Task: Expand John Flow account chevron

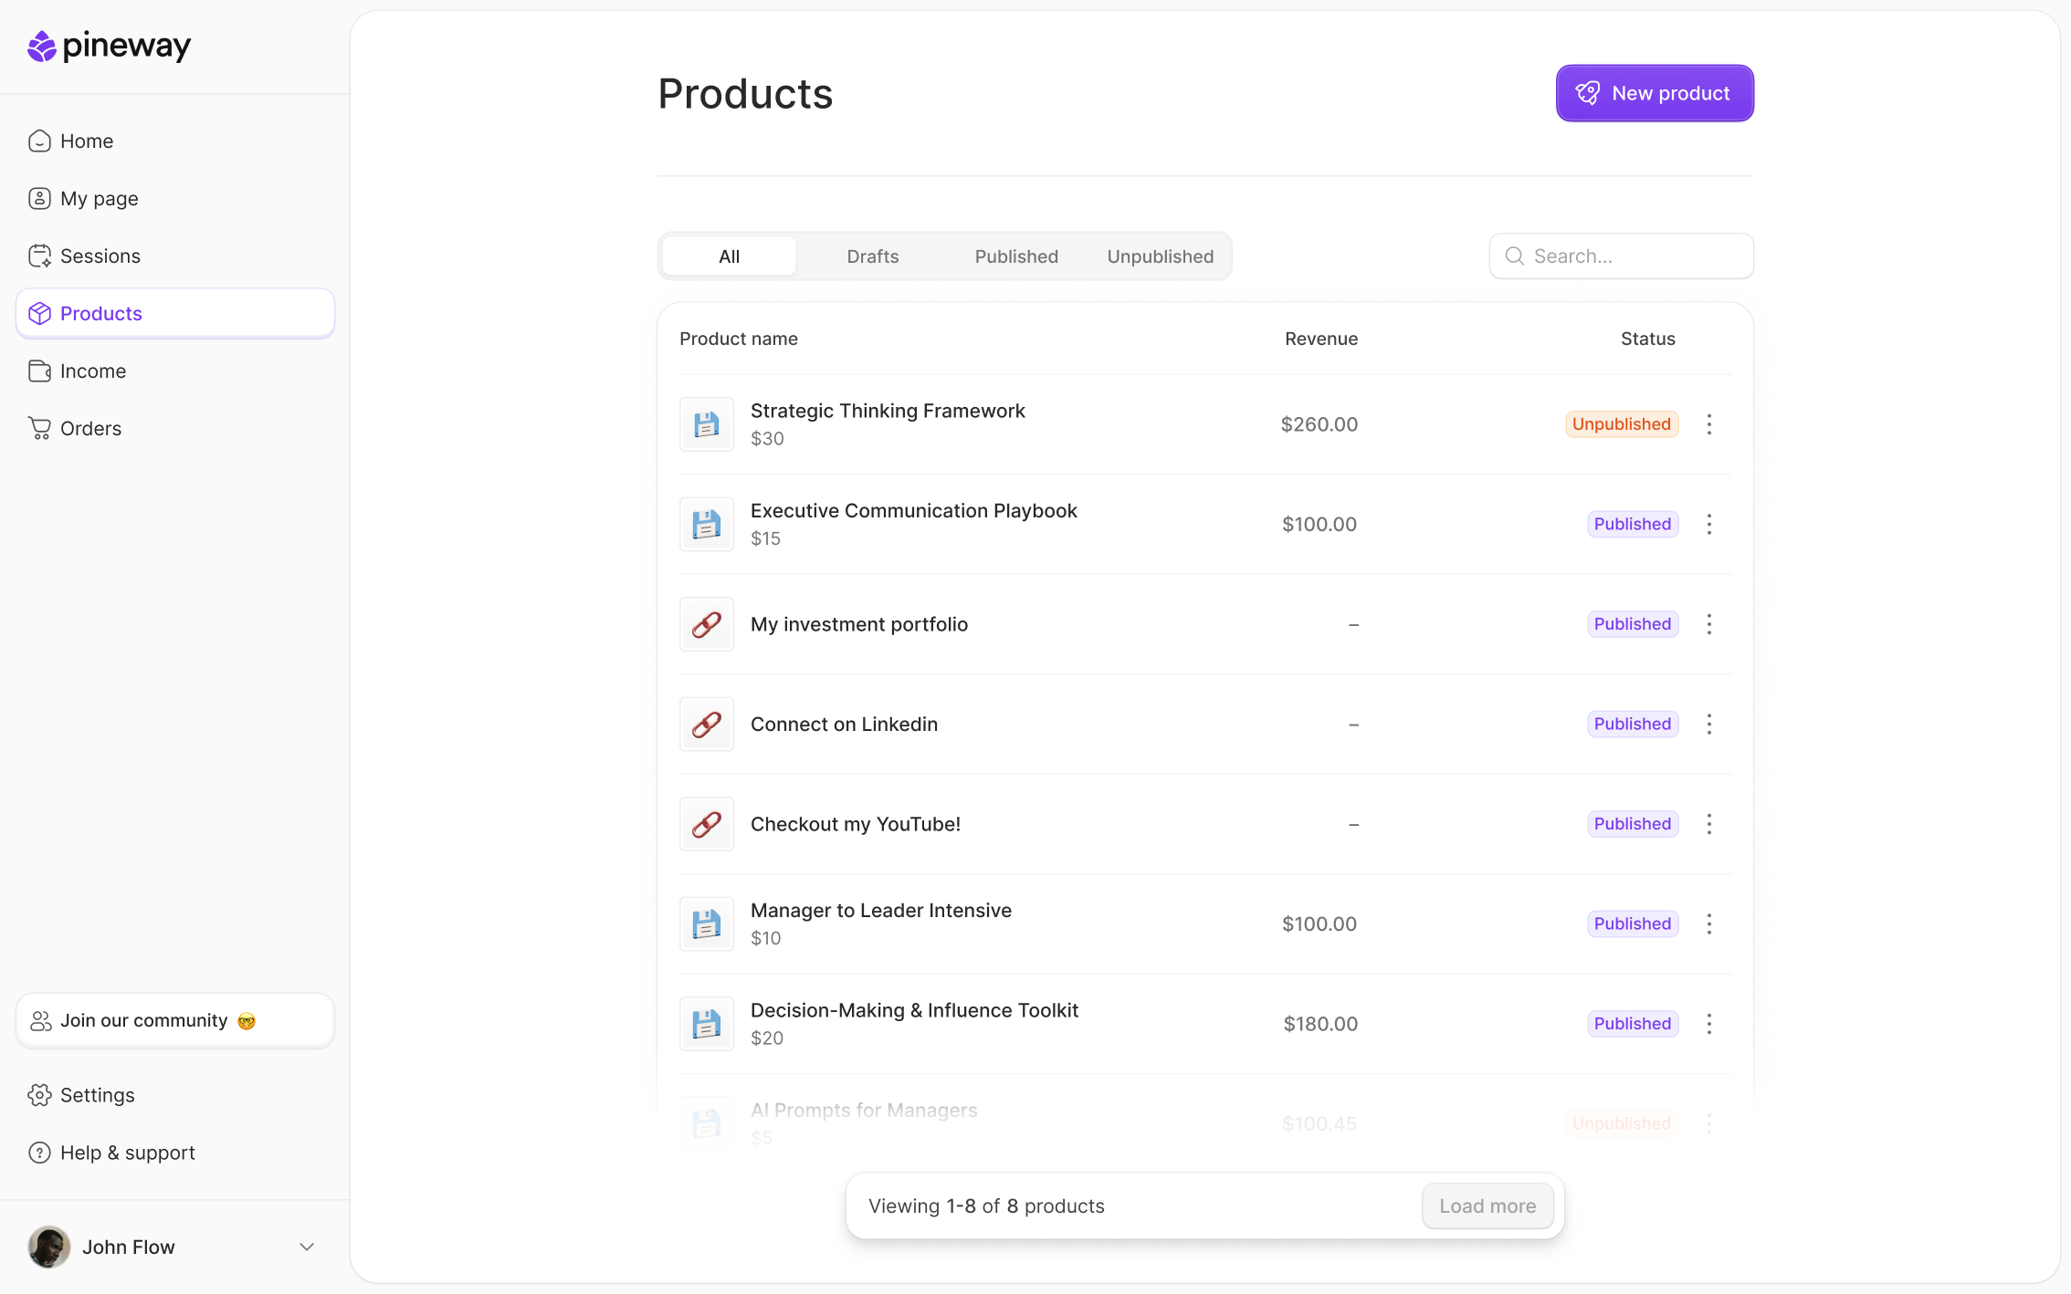Action: click(307, 1247)
